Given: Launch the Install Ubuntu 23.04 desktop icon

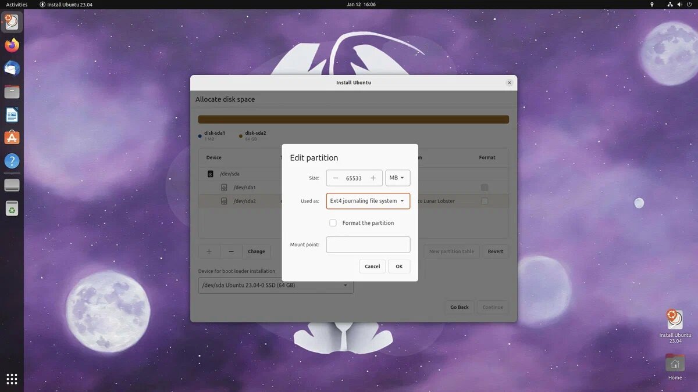Looking at the screenshot, I should [x=674, y=321].
